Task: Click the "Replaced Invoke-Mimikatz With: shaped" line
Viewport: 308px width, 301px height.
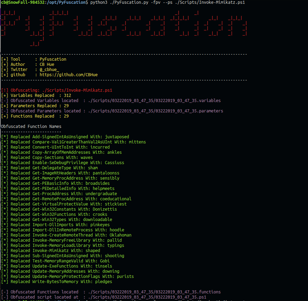Action: click(51, 251)
